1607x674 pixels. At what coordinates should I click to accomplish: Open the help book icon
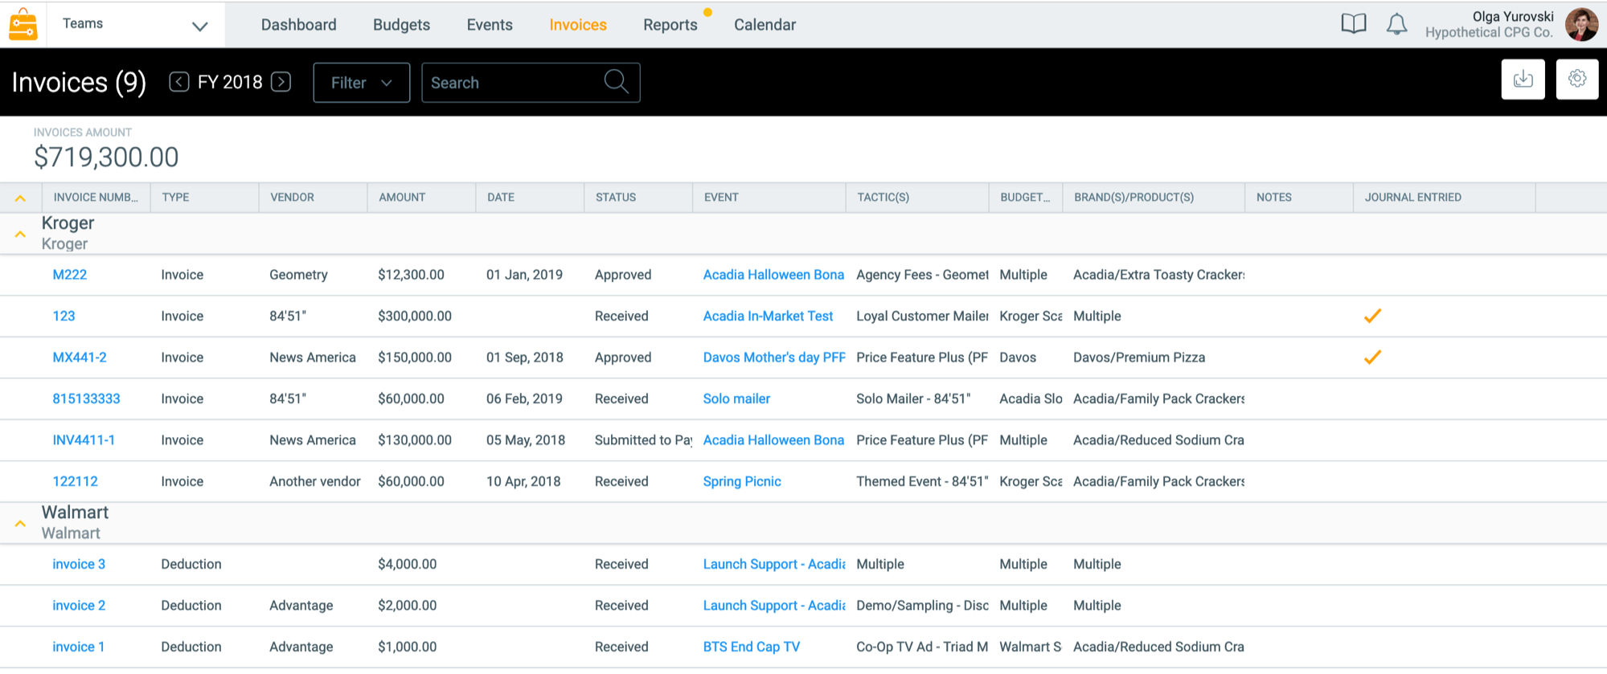click(x=1354, y=24)
